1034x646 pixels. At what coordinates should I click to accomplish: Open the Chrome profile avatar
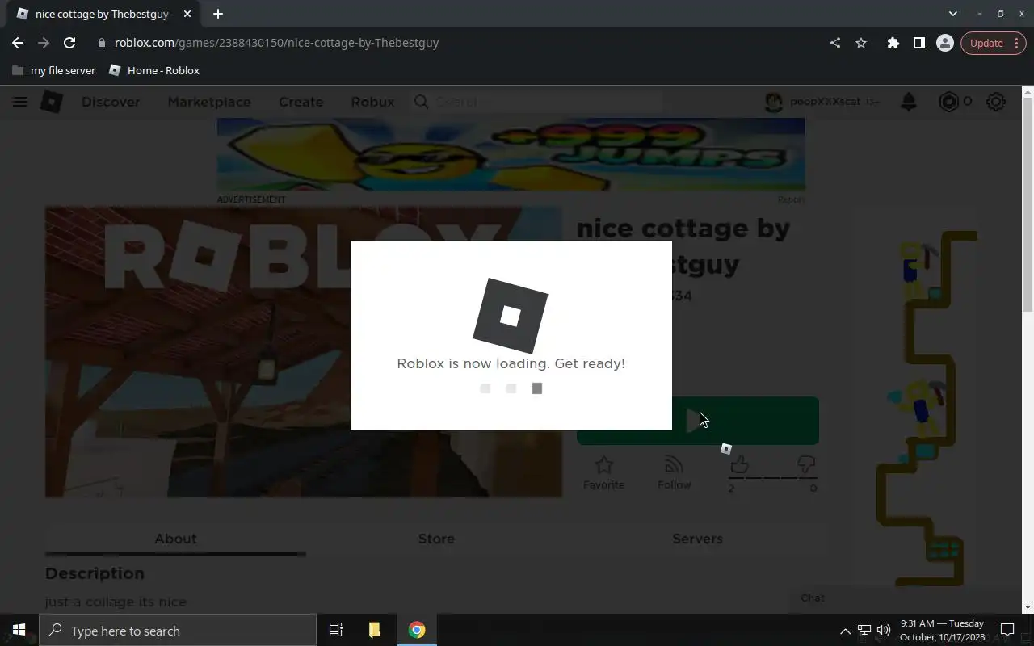944,43
